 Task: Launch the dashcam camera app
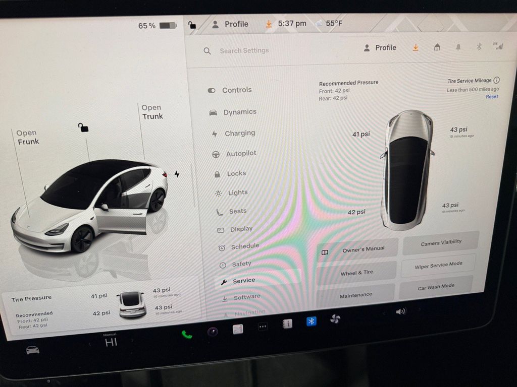pos(213,332)
